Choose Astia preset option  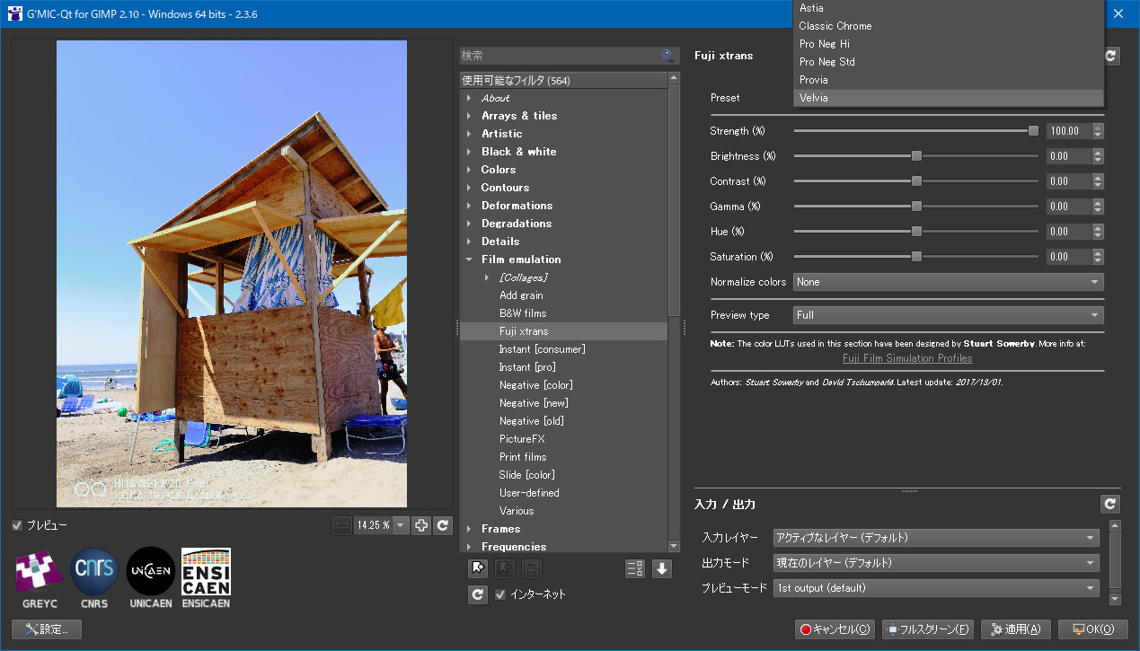coord(948,8)
